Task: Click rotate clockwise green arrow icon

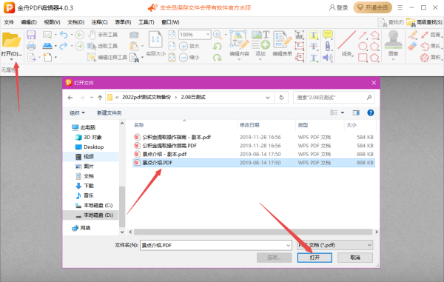Action: [x=217, y=58]
